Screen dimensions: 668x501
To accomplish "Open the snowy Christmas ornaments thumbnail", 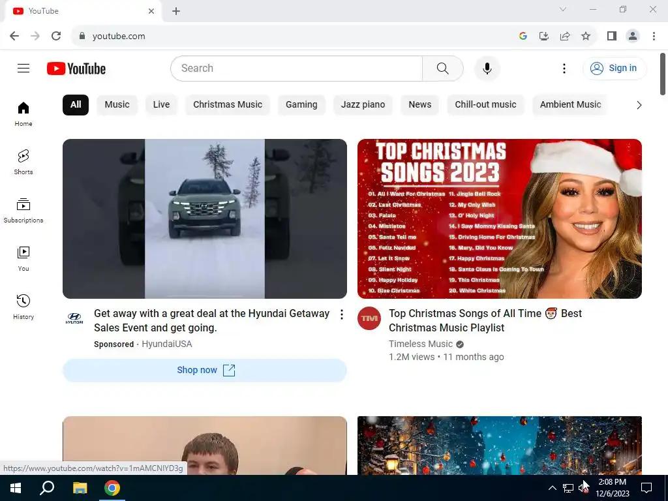I will 499,446.
